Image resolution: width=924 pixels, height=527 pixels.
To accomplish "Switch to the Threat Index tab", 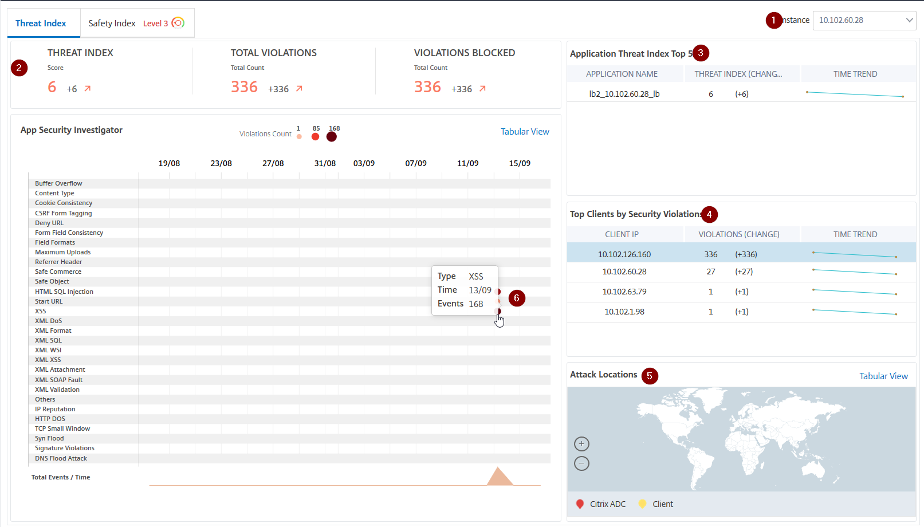I will point(41,23).
